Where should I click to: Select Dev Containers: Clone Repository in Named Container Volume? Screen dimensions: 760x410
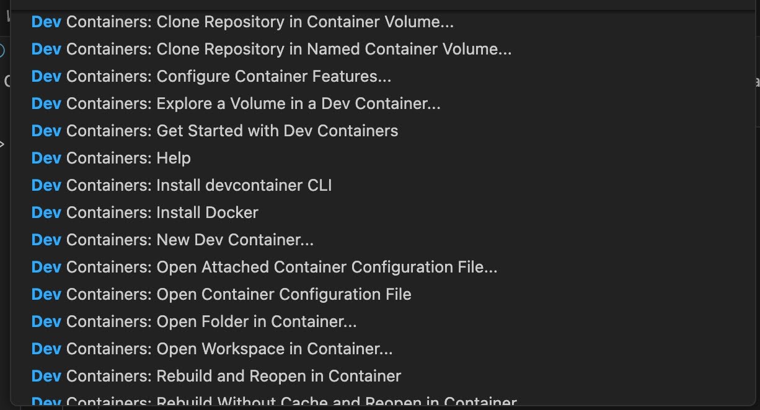pyautogui.click(x=271, y=49)
